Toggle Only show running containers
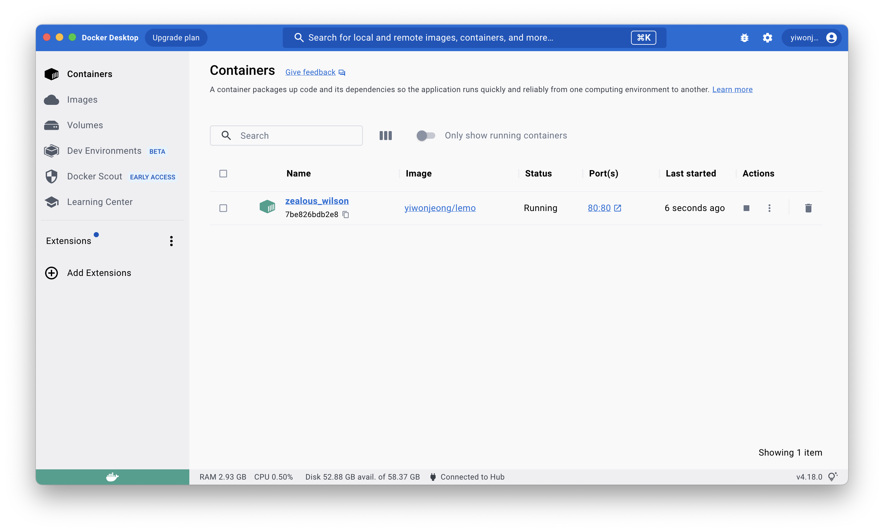 (425, 136)
